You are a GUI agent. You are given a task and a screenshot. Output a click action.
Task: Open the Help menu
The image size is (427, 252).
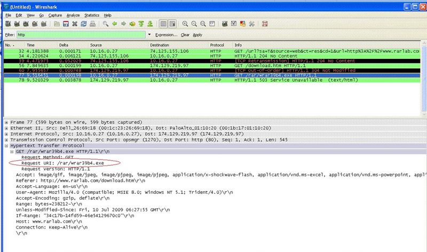coord(108,15)
